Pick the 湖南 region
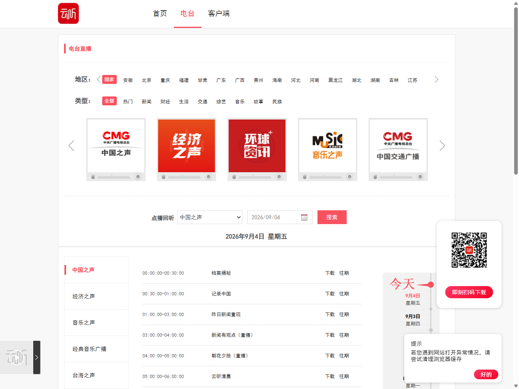The width and height of the screenshot is (519, 389). [x=375, y=80]
